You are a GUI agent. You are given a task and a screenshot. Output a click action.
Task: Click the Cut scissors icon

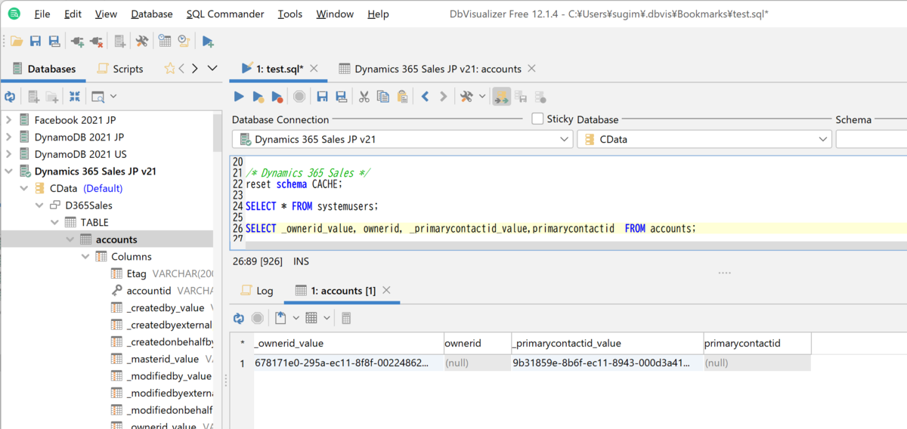364,97
